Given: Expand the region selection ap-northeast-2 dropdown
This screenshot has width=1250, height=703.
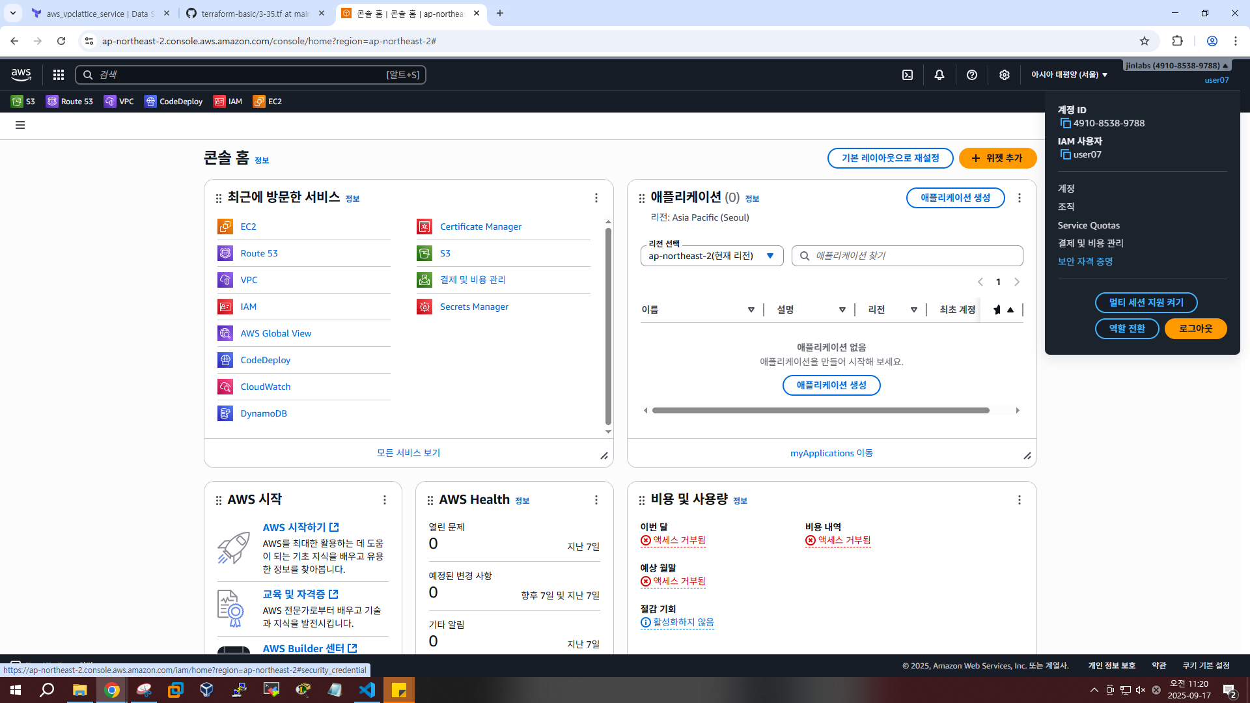Looking at the screenshot, I should pyautogui.click(x=712, y=256).
